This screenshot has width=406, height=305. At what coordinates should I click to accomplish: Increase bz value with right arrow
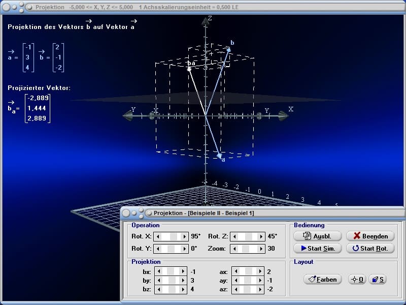(183, 289)
